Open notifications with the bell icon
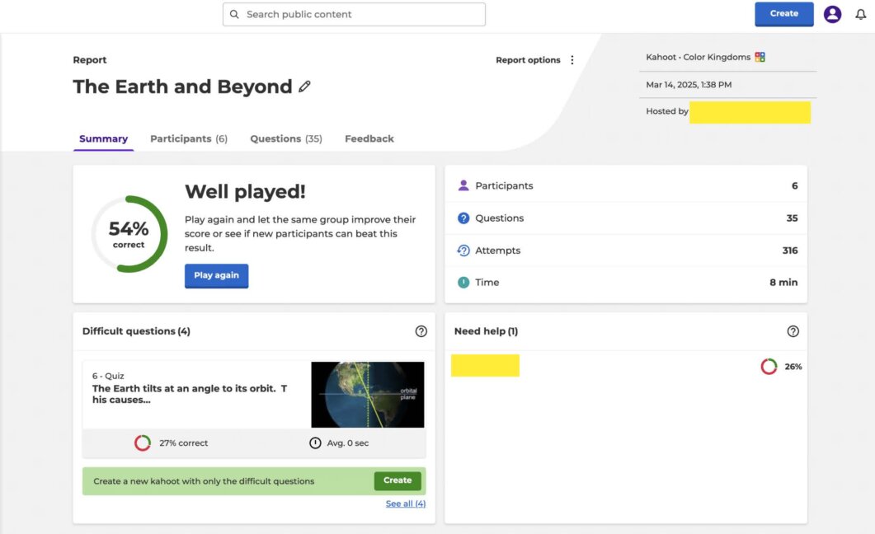Image resolution: width=875 pixels, height=534 pixels. point(862,14)
